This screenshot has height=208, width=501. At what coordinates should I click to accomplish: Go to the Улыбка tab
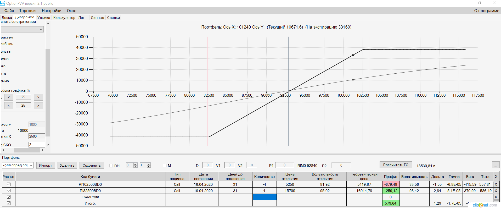44,18
